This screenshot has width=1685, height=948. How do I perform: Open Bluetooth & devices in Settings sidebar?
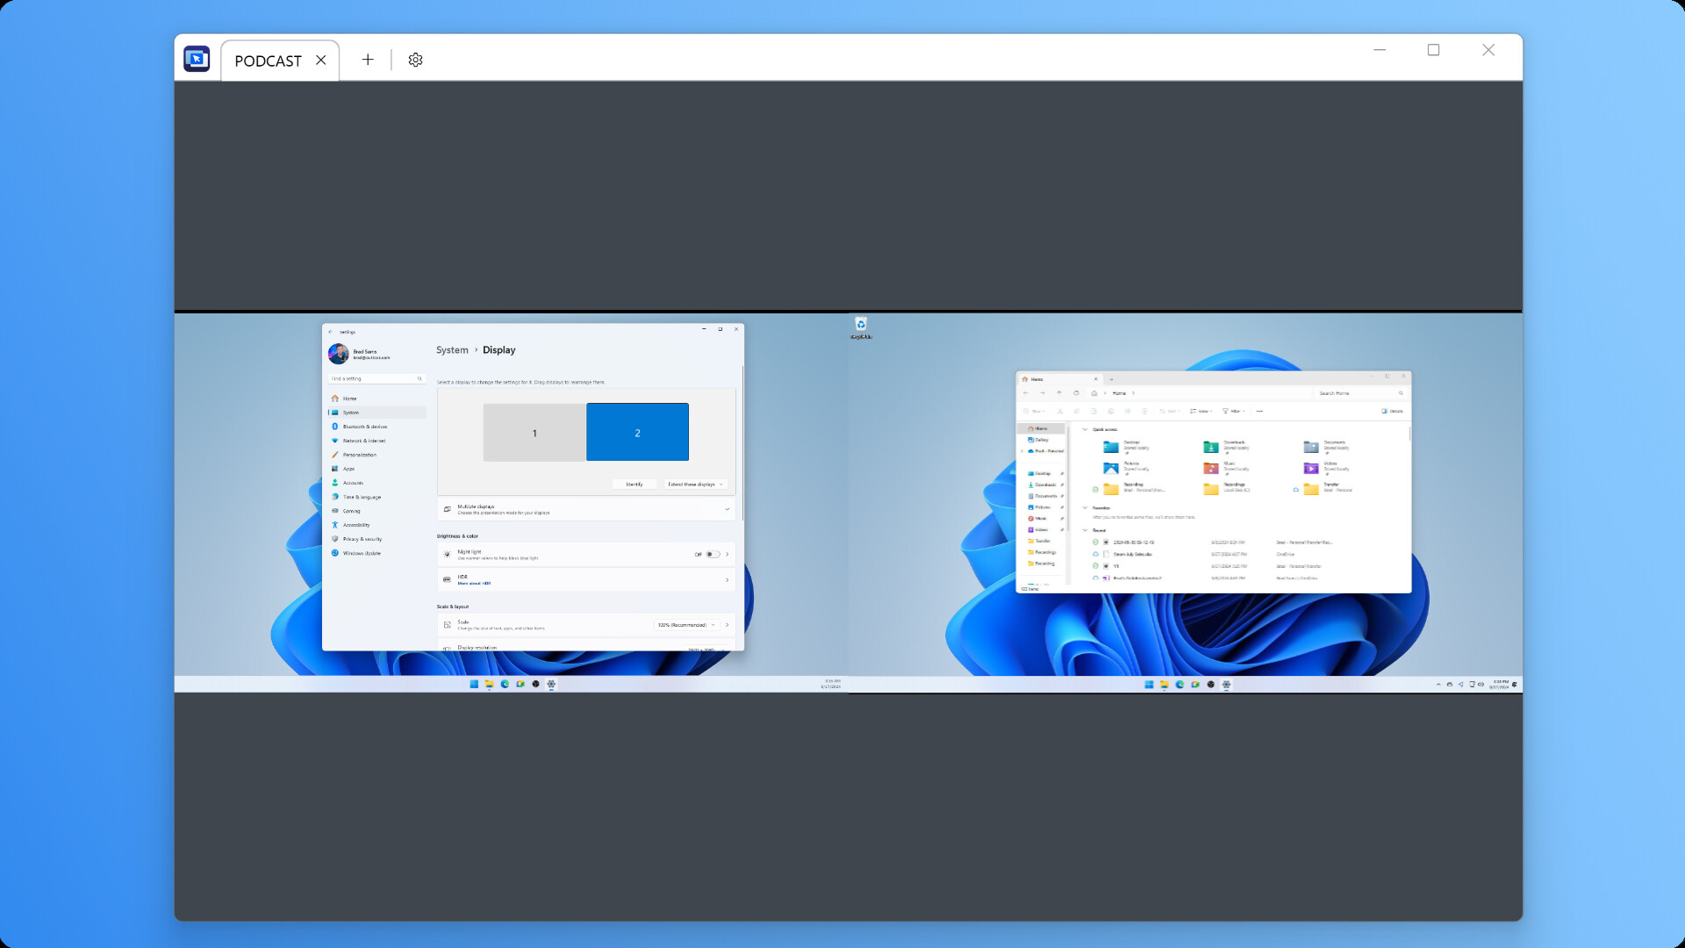click(x=365, y=427)
